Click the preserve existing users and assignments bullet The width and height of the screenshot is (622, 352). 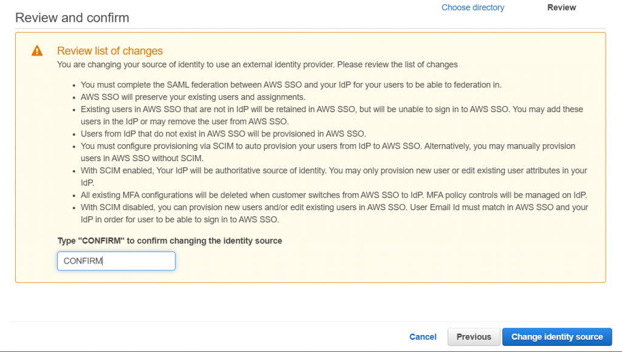point(193,97)
